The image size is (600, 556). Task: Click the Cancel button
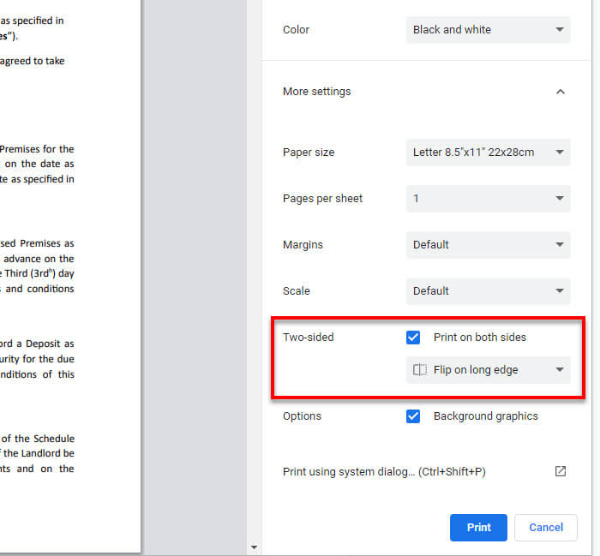(x=546, y=528)
